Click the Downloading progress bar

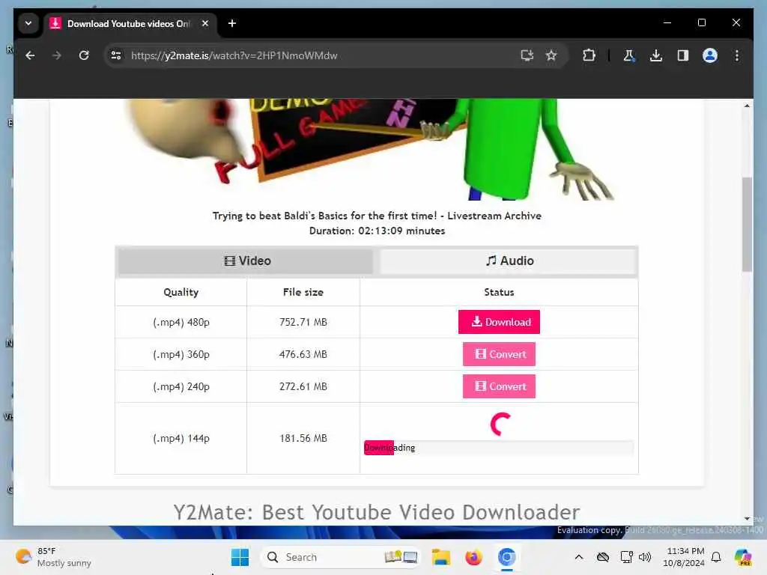499,448
